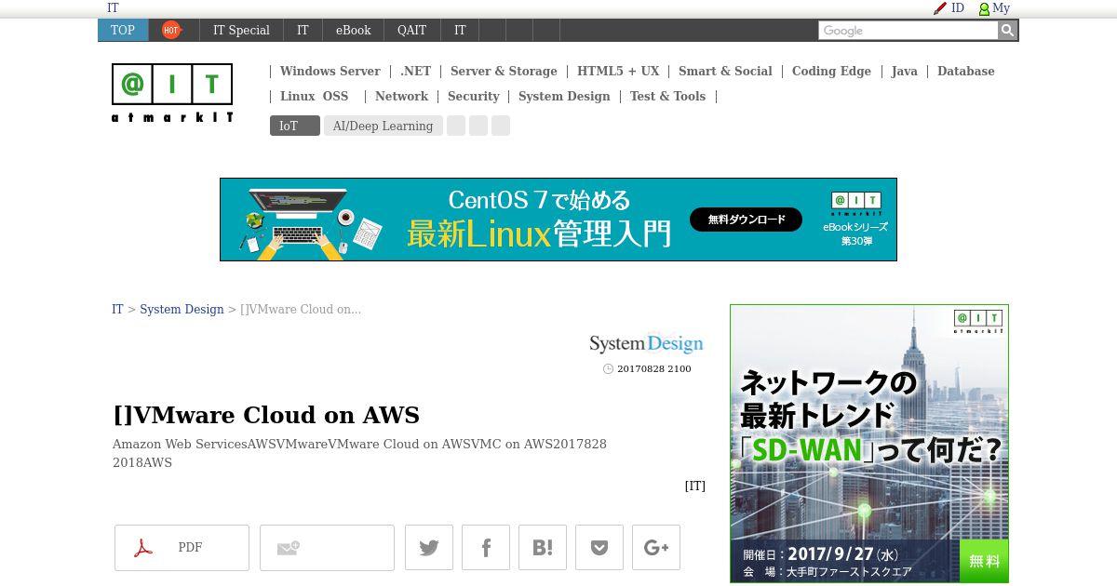Share article on Facebook
Screen dimensions: 1117x586
[486, 548]
